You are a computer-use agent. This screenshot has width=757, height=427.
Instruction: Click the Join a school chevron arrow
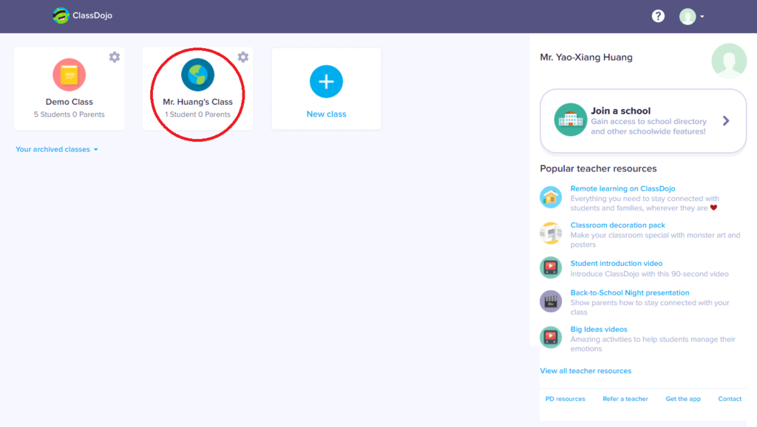(x=726, y=120)
